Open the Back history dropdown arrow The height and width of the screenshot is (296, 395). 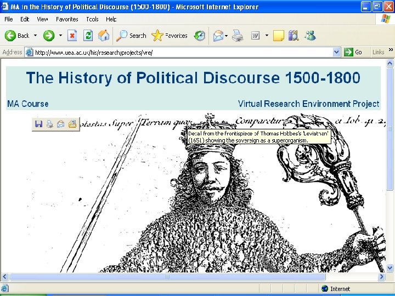point(35,36)
